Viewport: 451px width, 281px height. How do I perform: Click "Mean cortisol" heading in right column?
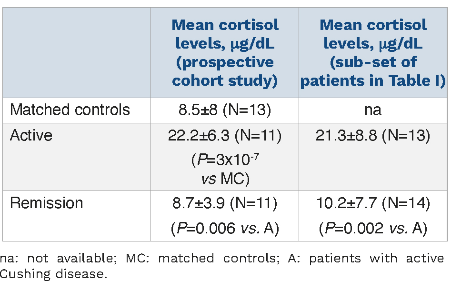[x=373, y=25]
